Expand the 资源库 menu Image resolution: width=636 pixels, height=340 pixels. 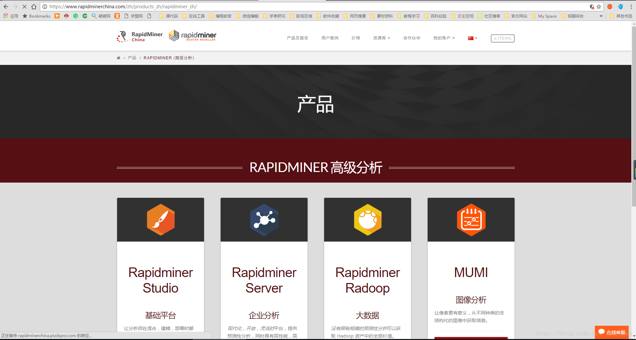[382, 38]
